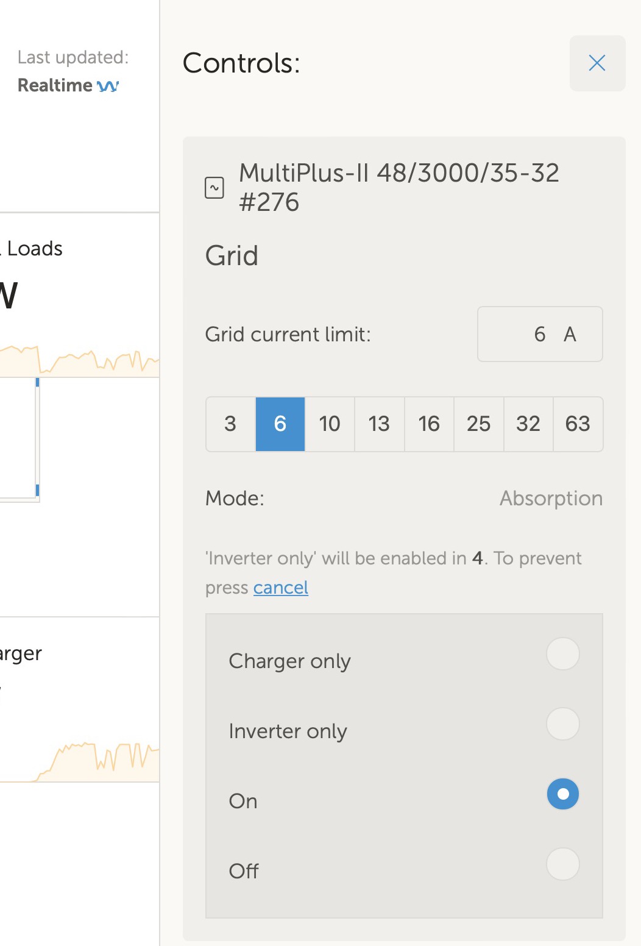Screen dimensions: 641x946
Task: Switch the inverter Off via radio button
Action: point(562,864)
